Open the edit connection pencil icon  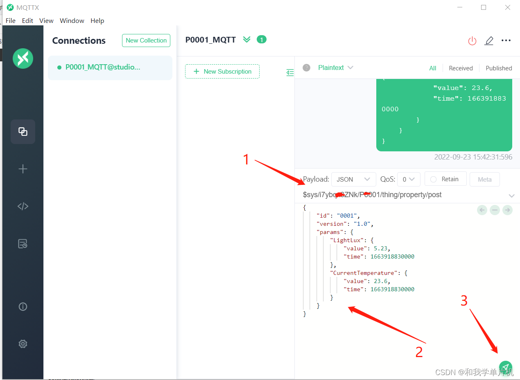coord(489,40)
